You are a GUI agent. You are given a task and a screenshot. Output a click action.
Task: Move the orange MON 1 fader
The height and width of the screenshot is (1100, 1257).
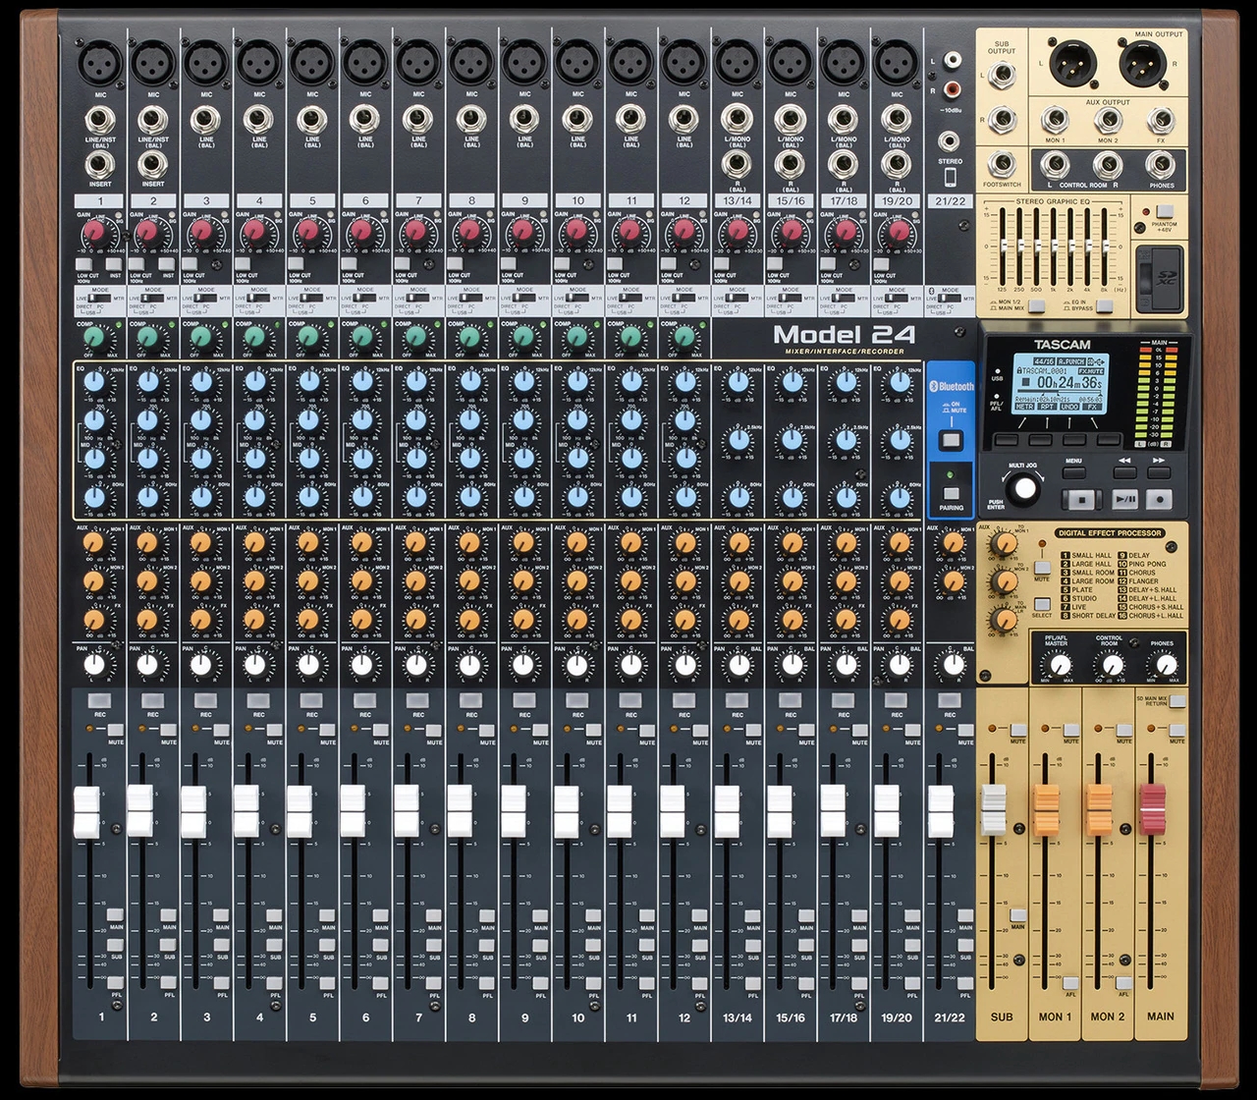[1046, 809]
